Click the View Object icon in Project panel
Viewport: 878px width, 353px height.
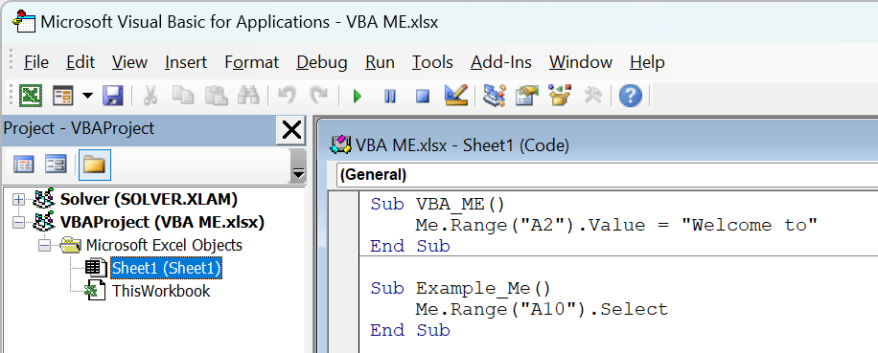tap(56, 165)
